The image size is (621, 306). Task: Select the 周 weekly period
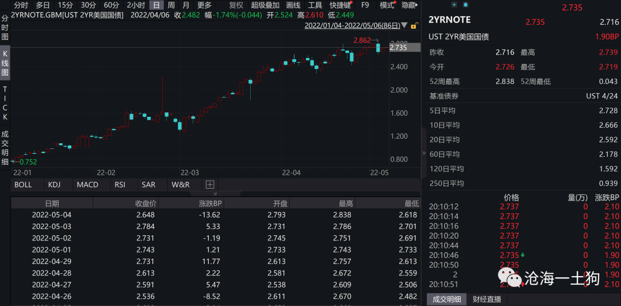coord(171,5)
